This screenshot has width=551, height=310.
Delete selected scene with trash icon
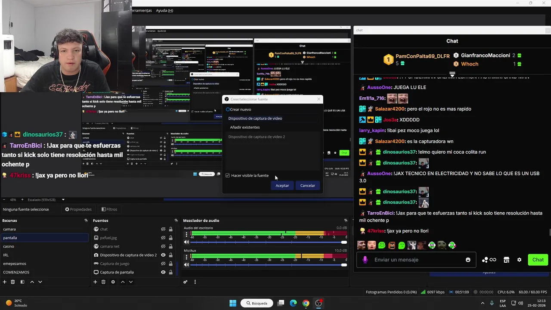tap(13, 282)
